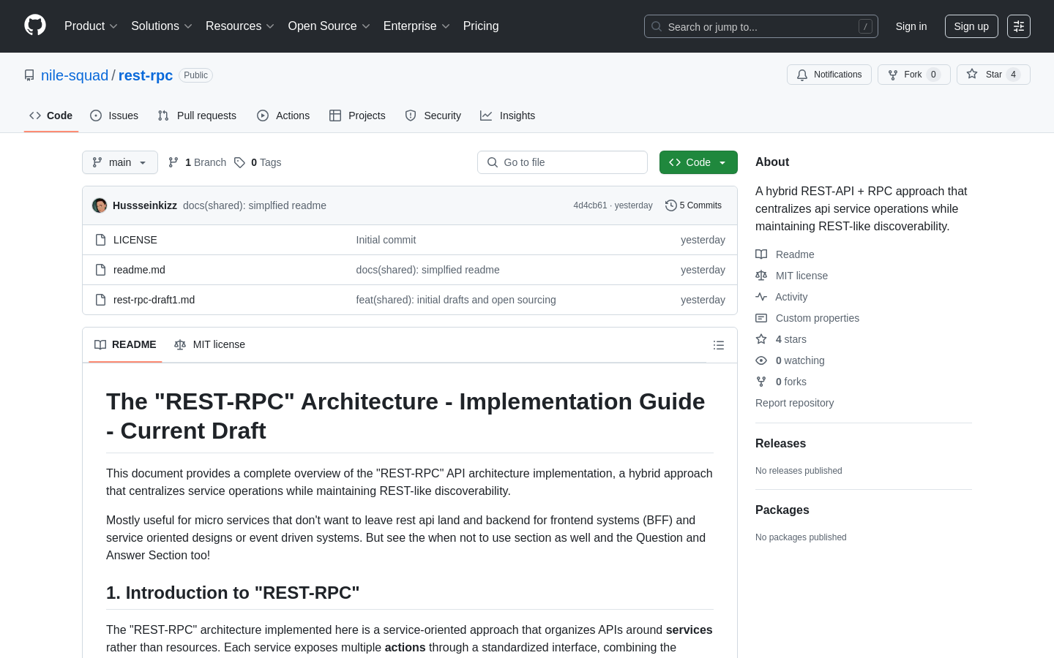Open the rest-rpc-draft1.md file name
1054x658 pixels.
154,300
